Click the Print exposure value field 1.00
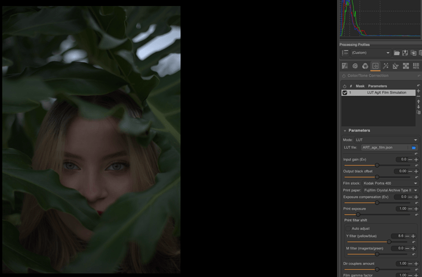This screenshot has width=422, height=277. pyautogui.click(x=401, y=209)
